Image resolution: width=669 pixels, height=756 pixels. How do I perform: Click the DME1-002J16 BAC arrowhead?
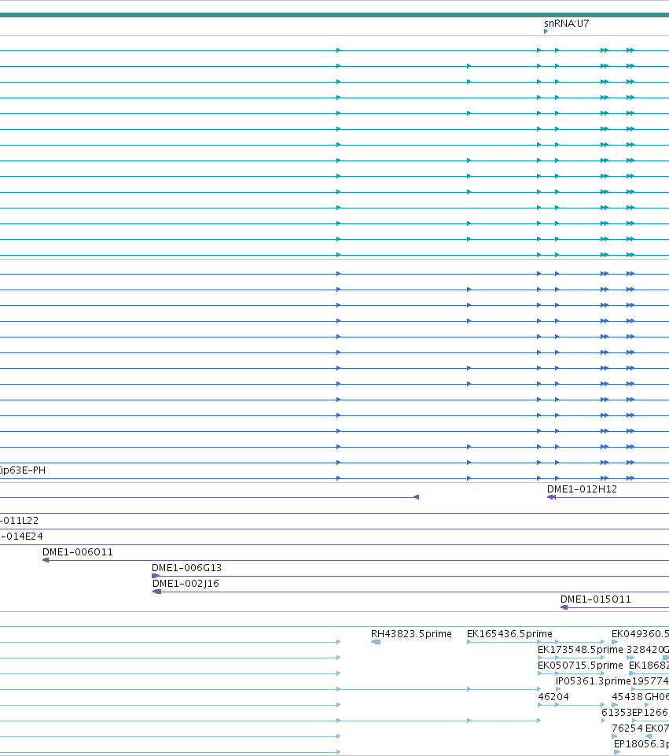(x=156, y=592)
